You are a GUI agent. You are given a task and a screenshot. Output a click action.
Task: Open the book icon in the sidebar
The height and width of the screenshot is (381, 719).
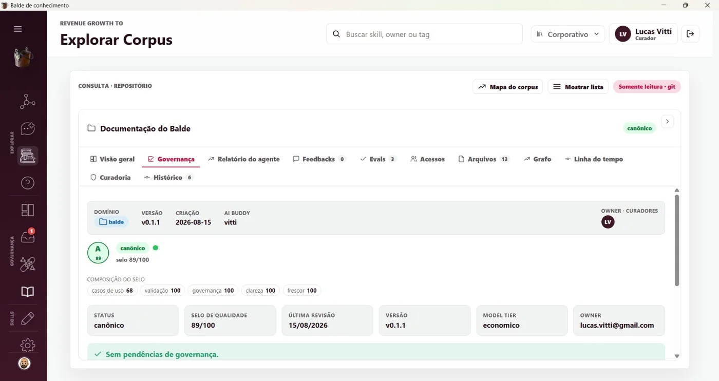(x=28, y=292)
